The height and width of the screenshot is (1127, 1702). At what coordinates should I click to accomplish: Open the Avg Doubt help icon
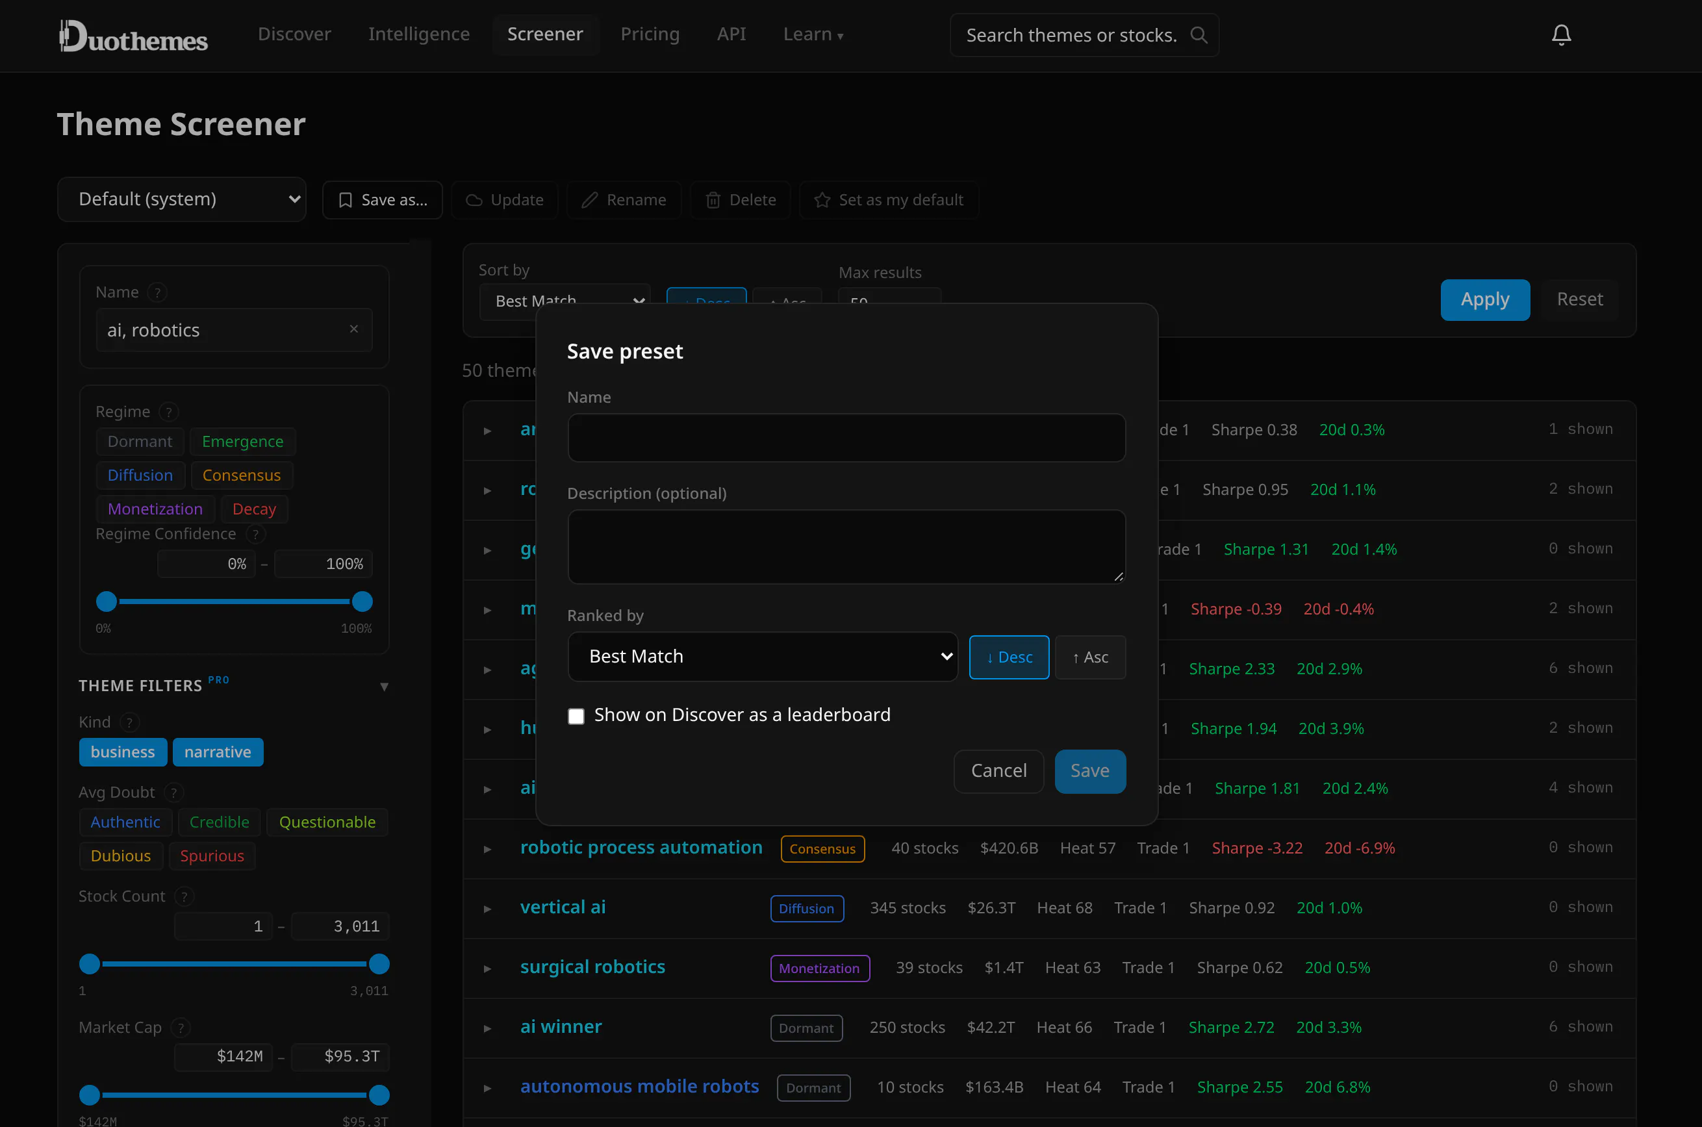pyautogui.click(x=173, y=792)
